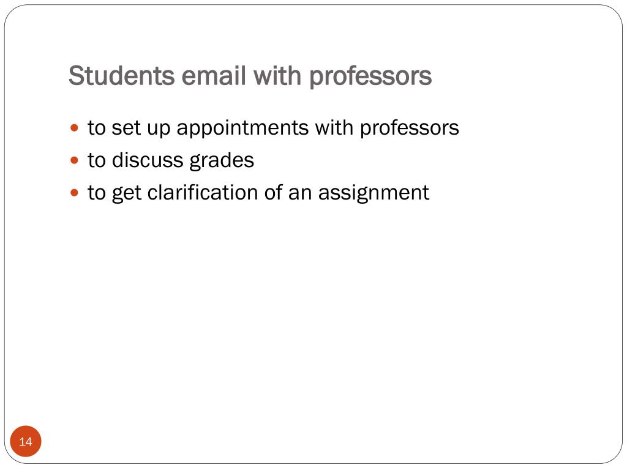Image resolution: width=627 pixels, height=470 pixels.
Task: Click the words 'set up' in first bullet
Action: [141, 129]
